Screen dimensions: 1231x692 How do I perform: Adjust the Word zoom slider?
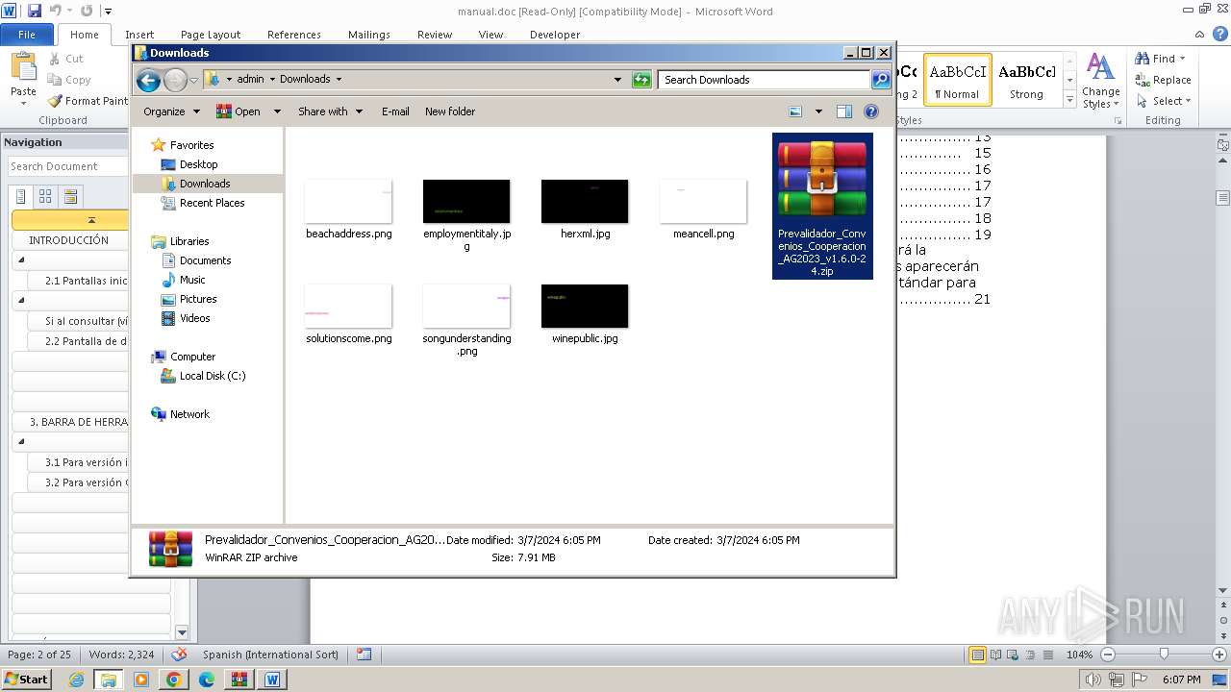[1164, 655]
